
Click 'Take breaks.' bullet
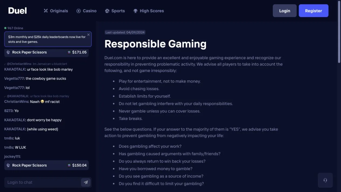tap(130, 119)
